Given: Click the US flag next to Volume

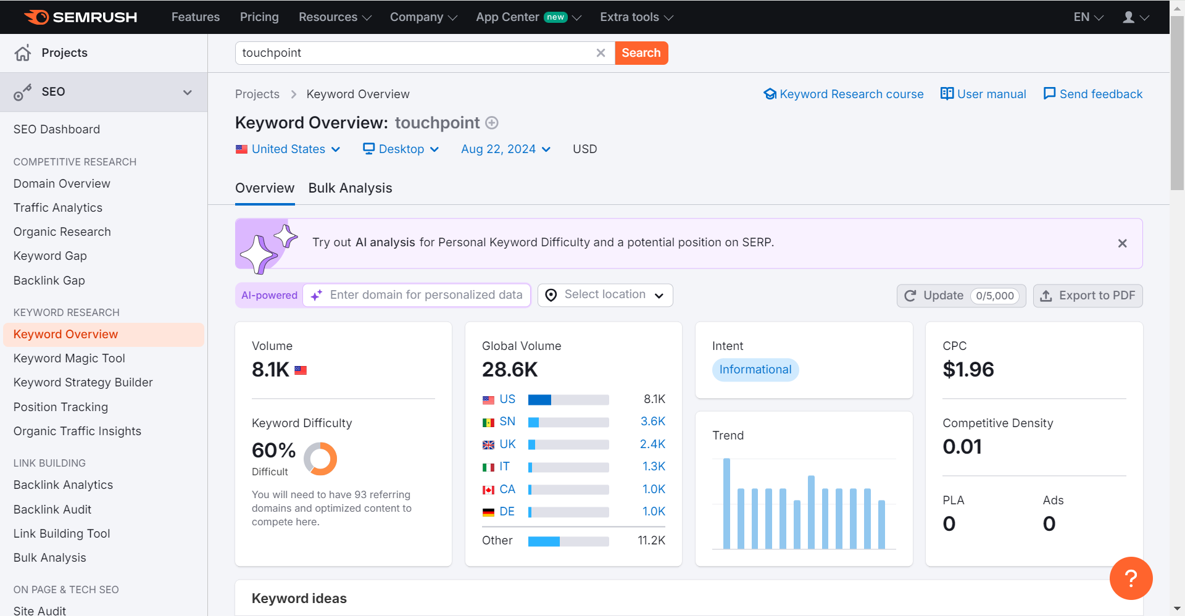Looking at the screenshot, I should pos(301,370).
